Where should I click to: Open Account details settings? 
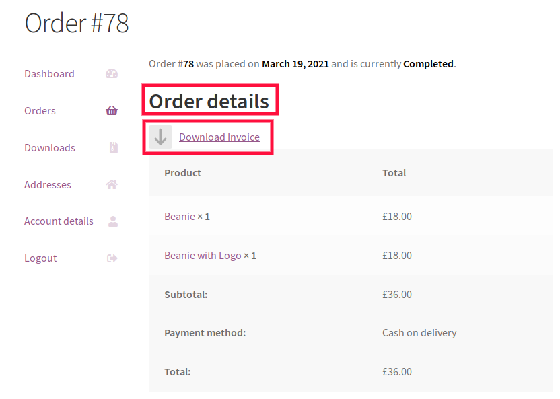click(59, 221)
